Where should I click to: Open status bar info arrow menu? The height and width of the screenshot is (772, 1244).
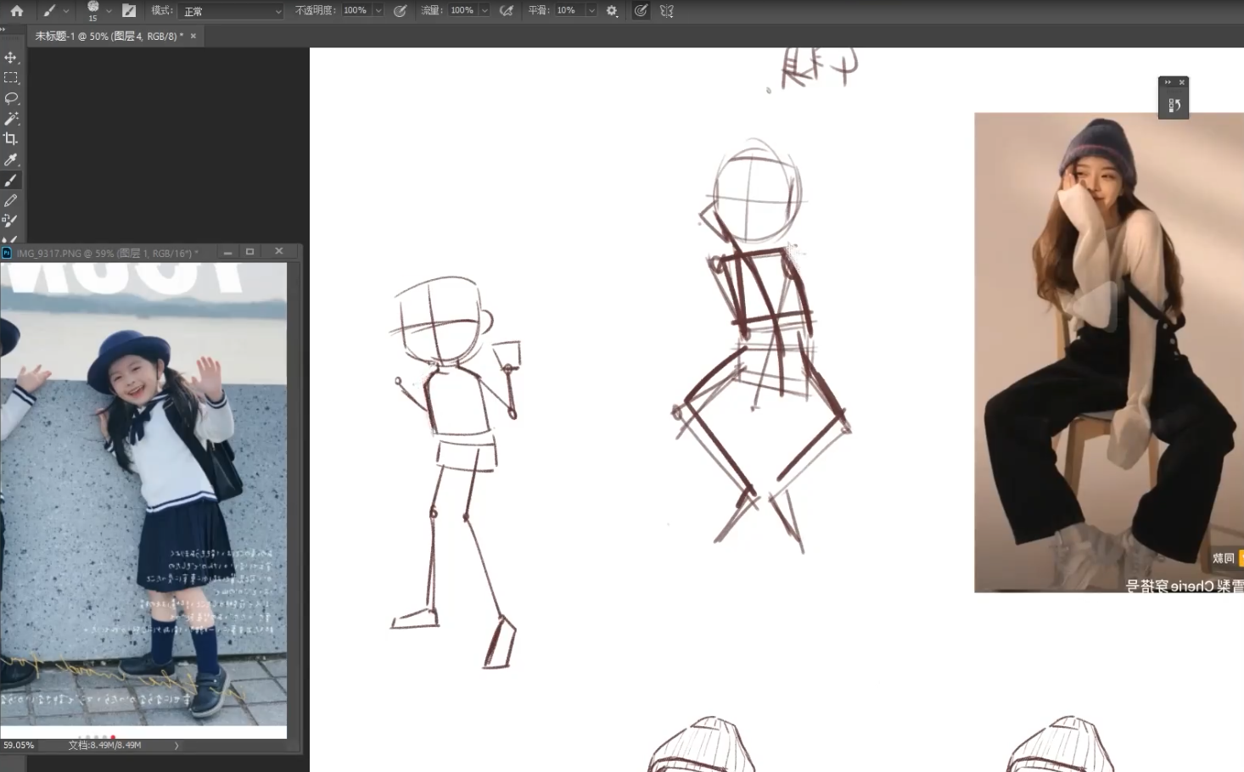click(x=177, y=746)
